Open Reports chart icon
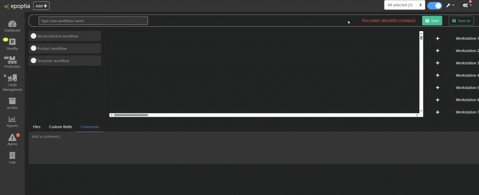 [x=12, y=119]
